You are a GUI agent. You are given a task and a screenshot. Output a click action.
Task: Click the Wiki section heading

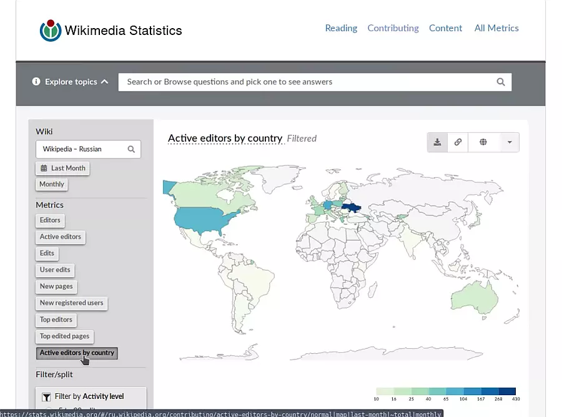point(44,132)
